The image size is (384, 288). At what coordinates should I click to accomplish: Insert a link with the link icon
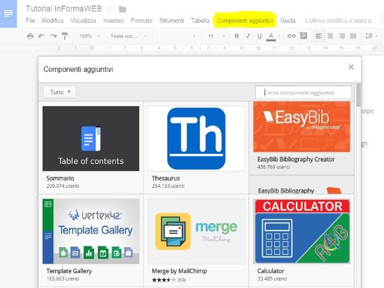coord(292,36)
